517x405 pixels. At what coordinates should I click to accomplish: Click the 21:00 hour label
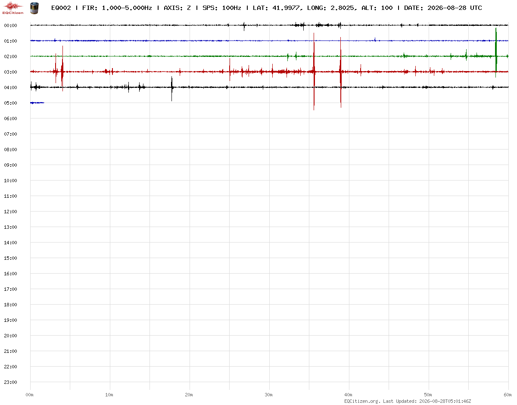tap(10, 351)
